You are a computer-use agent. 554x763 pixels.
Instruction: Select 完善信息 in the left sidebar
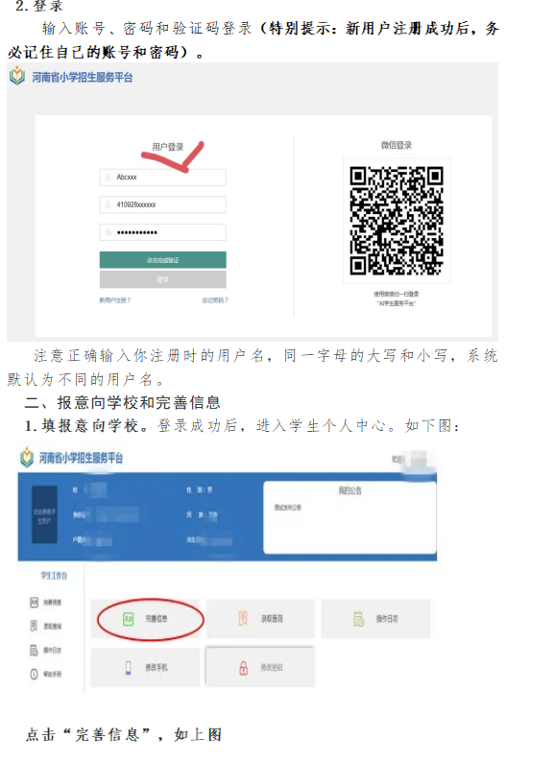[52, 603]
